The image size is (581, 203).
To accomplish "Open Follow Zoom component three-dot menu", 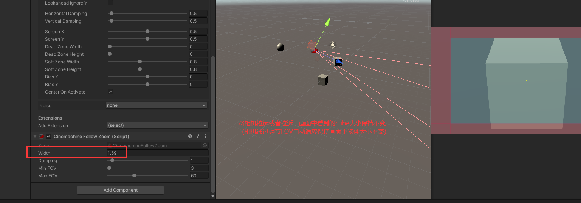I will [x=205, y=136].
